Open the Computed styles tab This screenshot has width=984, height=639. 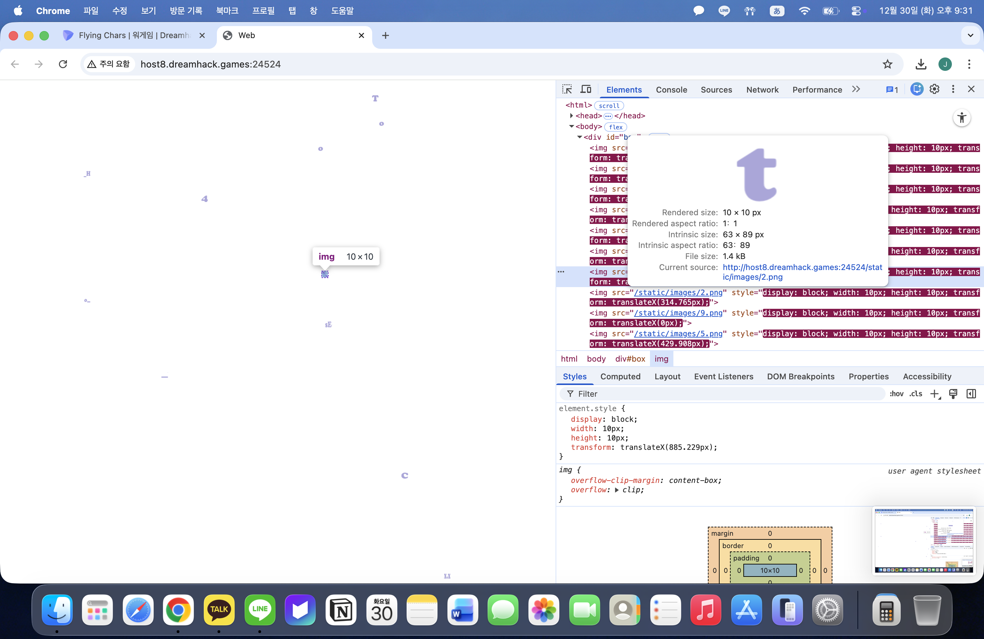click(x=620, y=376)
